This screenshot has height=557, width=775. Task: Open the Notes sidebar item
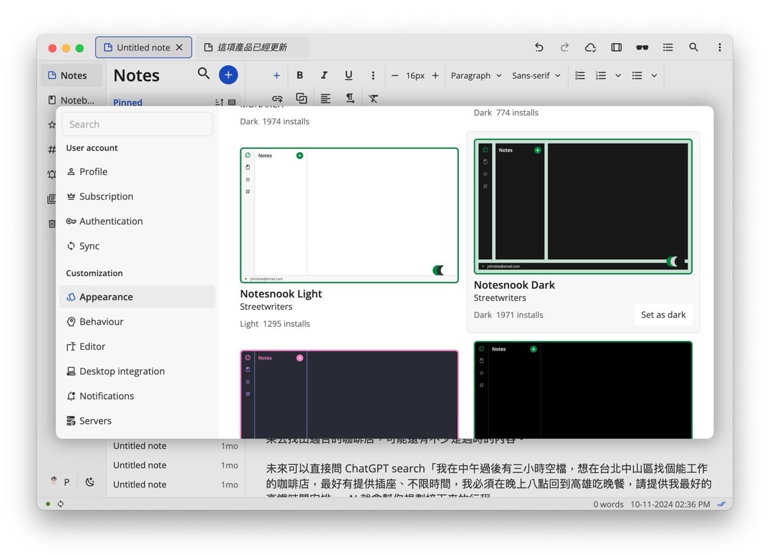(x=72, y=75)
